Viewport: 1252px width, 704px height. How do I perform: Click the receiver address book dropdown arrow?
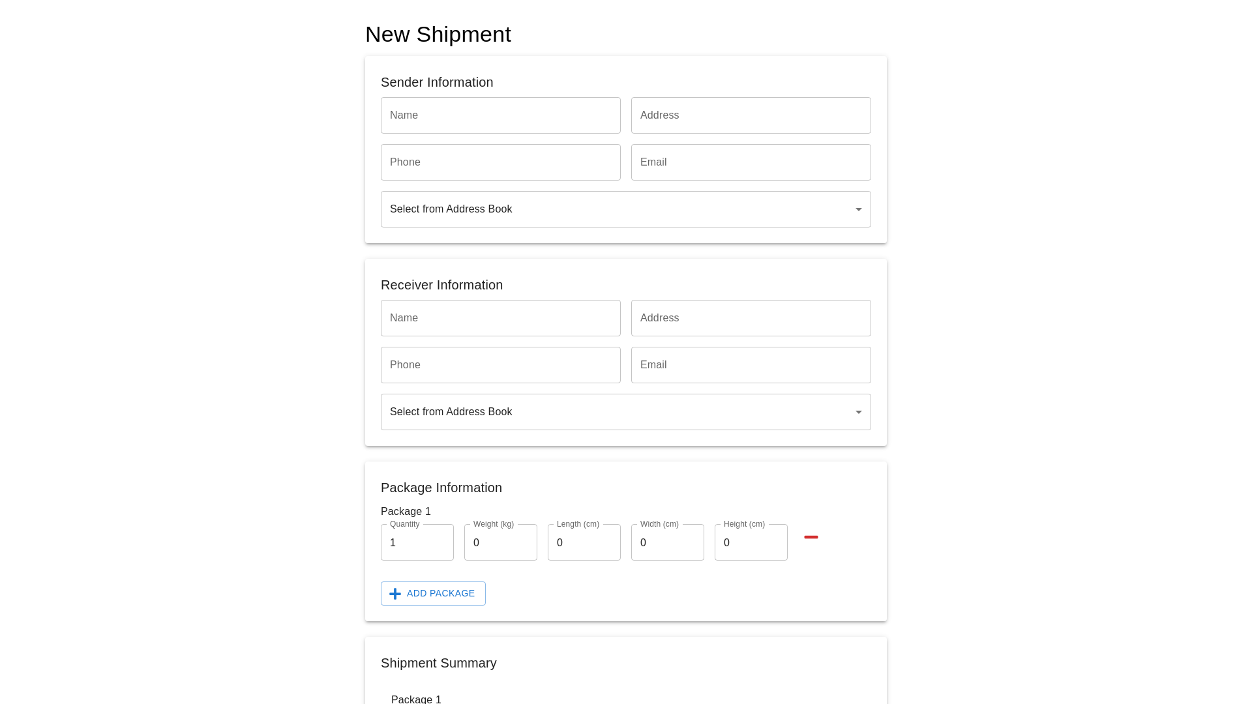point(858,411)
